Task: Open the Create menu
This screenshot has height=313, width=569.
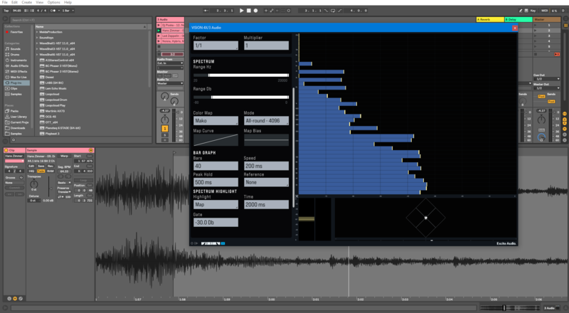Action: (x=26, y=3)
